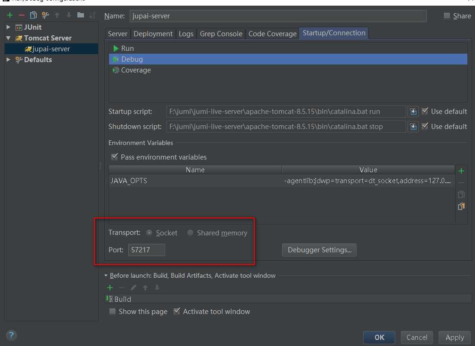Viewport: 475px width, 346px height.
Task: Browse for Shutdown script file
Action: pyautogui.click(x=413, y=127)
